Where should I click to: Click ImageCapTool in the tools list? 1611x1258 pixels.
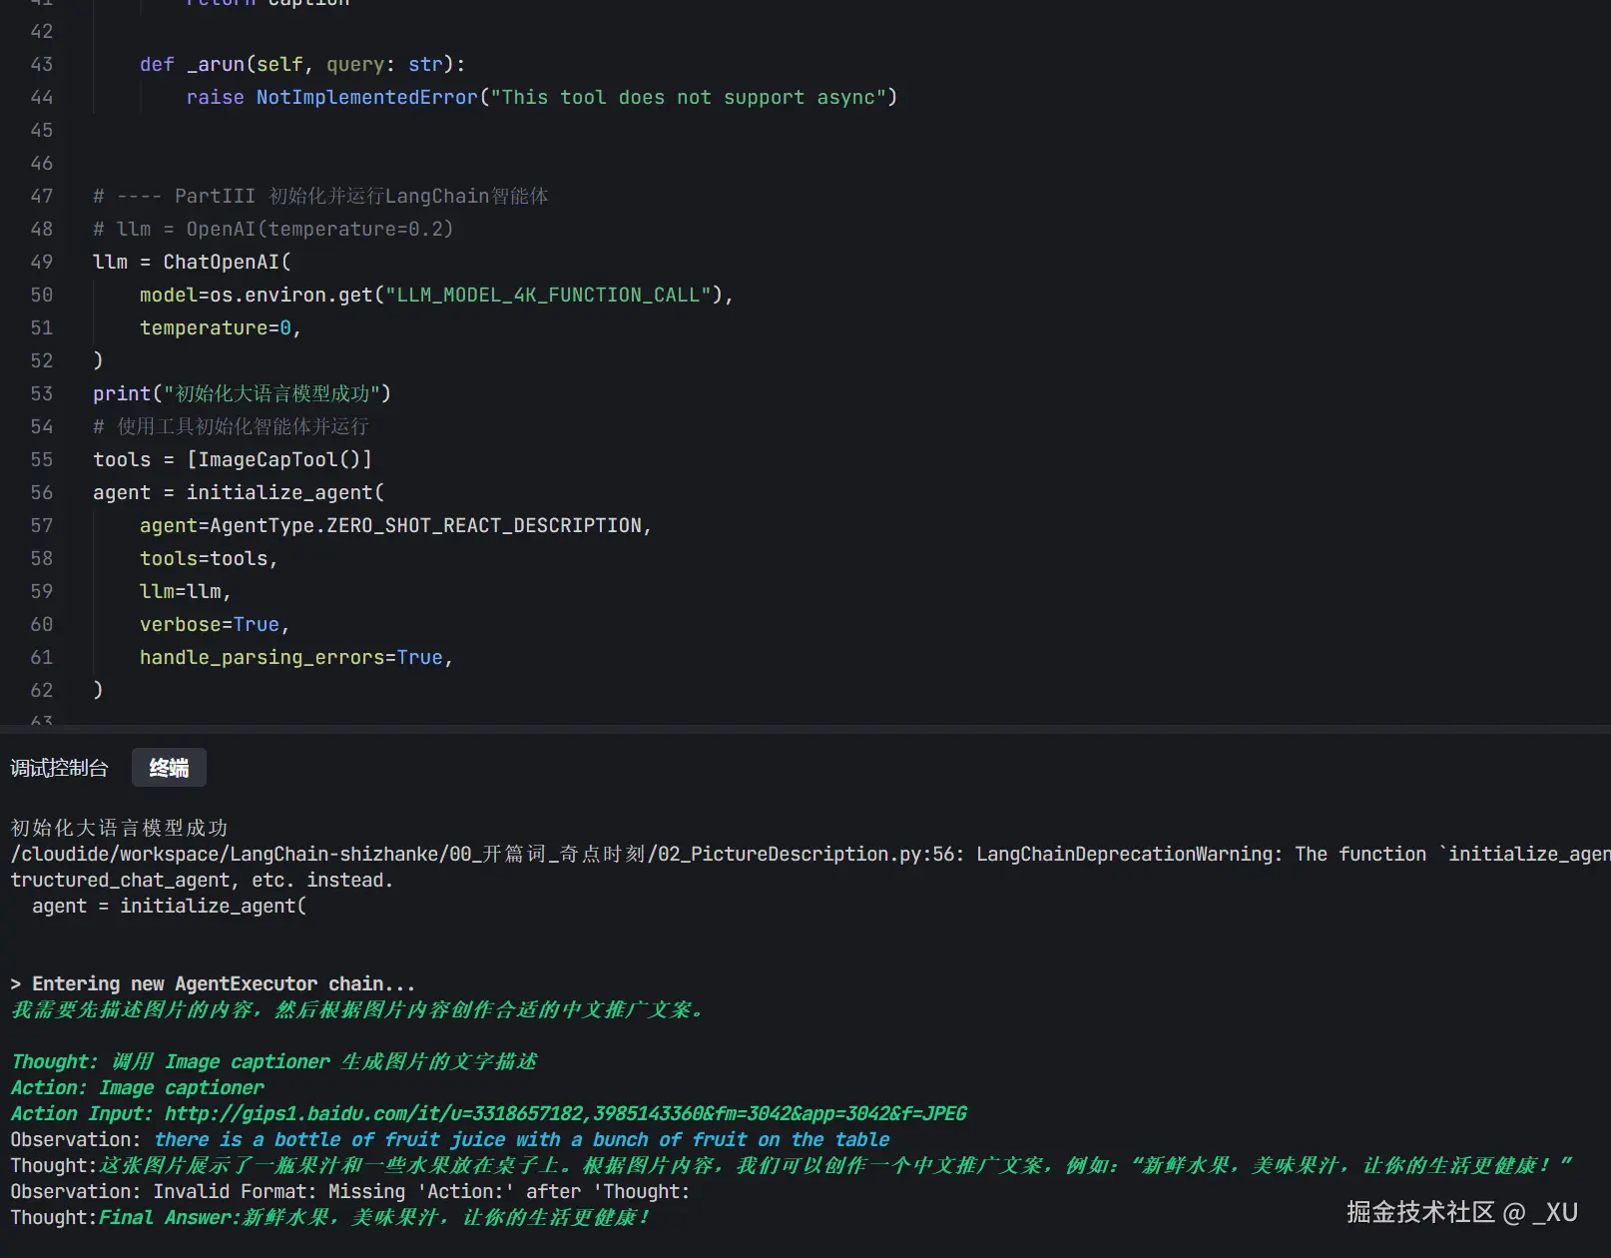(268, 459)
